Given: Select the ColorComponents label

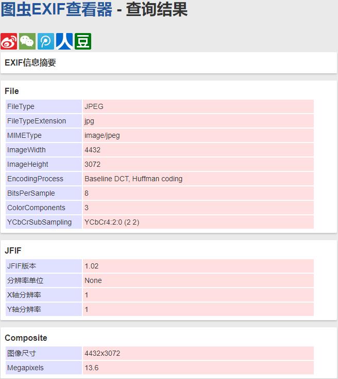Looking at the screenshot, I should coord(44,208).
